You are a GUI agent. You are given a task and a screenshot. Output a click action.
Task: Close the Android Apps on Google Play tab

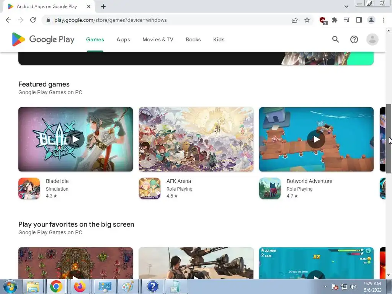(89, 7)
